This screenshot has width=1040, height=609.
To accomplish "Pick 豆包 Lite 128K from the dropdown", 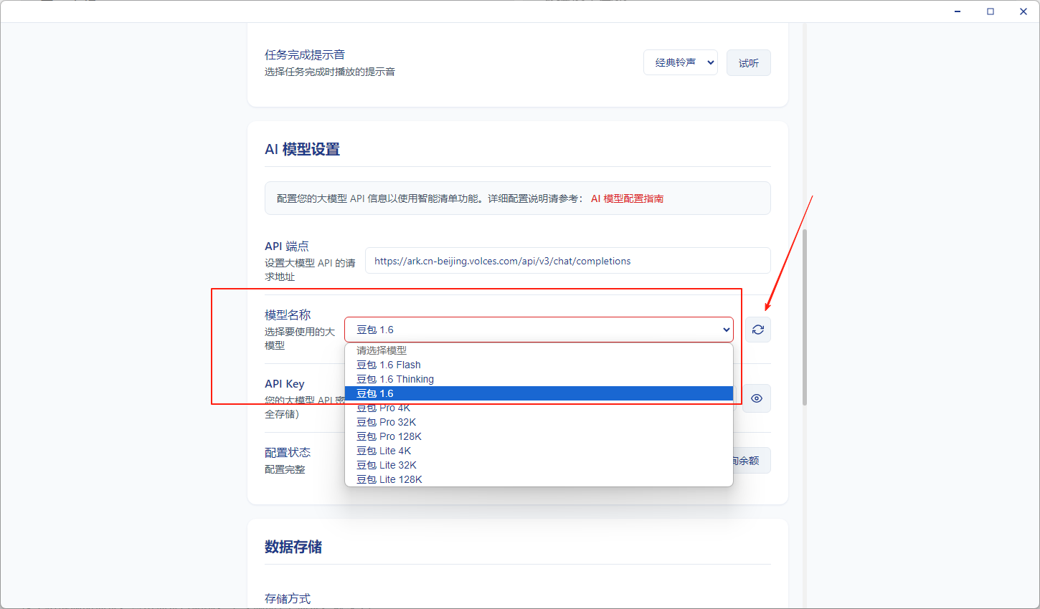I will (539, 479).
